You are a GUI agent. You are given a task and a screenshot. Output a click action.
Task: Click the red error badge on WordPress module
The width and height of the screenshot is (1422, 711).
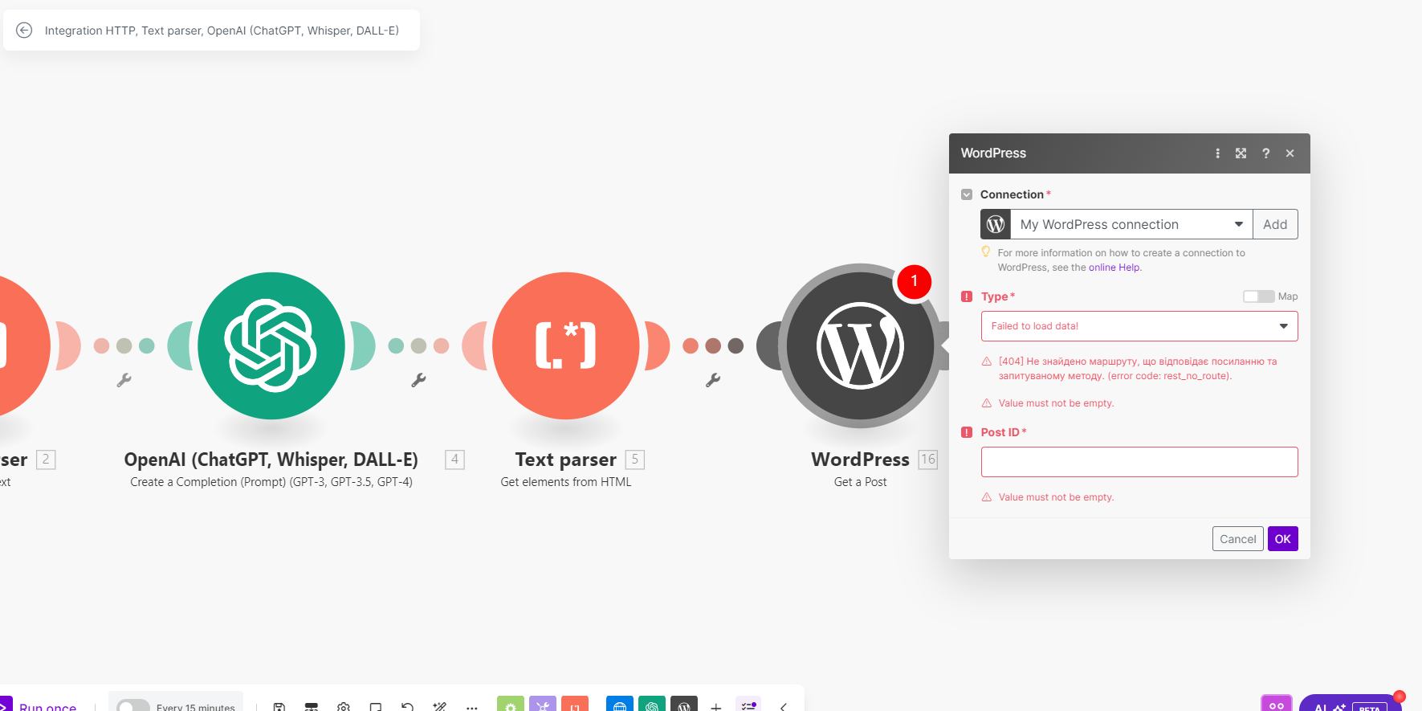click(914, 281)
